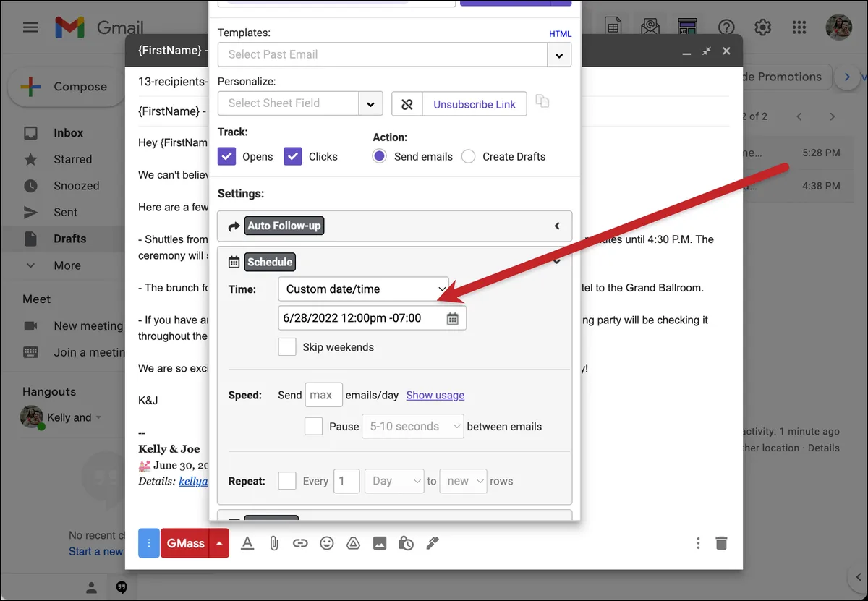Toggle the confidential mode lock-clock icon
868x601 pixels.
point(407,543)
